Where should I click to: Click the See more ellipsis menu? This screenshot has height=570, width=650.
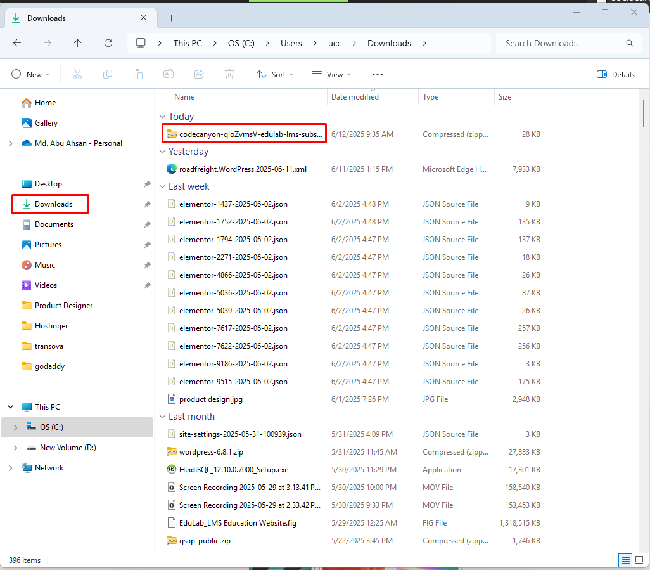tap(378, 74)
